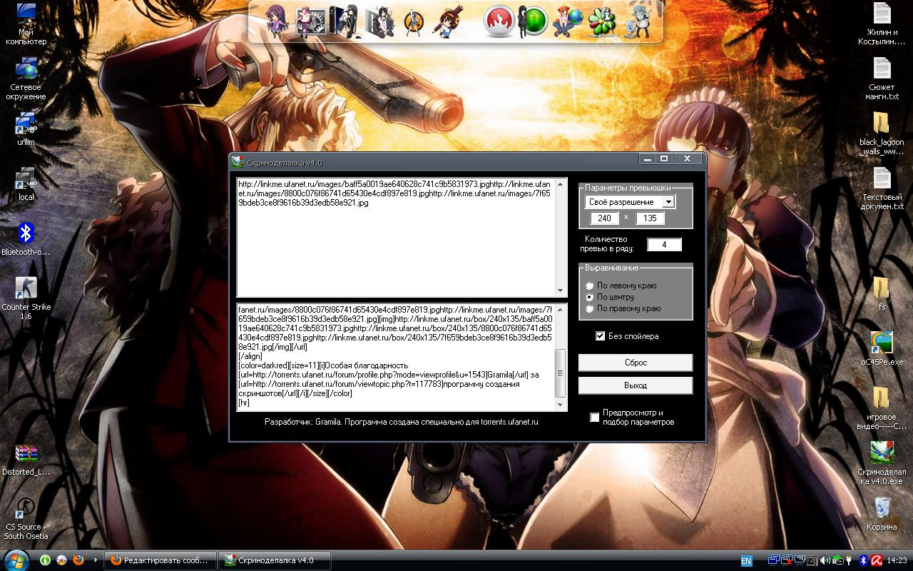This screenshot has width=913, height=571.
Task: Launch the ICQ flower dock icon
Action: pyautogui.click(x=601, y=21)
